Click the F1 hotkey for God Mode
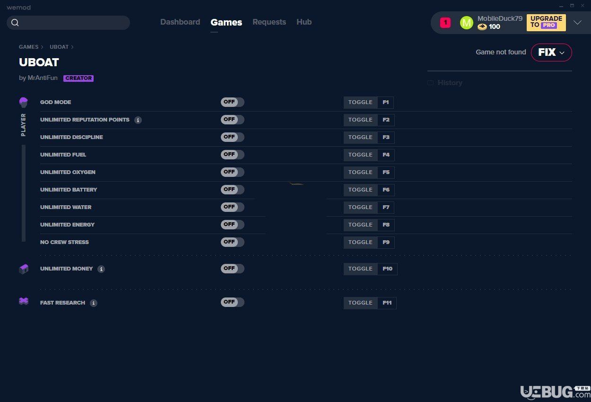The image size is (591, 402). [386, 103]
